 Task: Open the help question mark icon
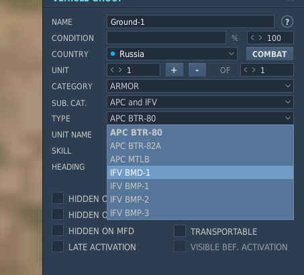[287, 21]
